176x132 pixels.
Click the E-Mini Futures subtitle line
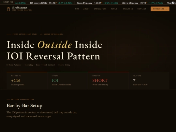pos(38,65)
